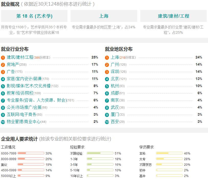This screenshot has width=208, height=179.
Task: Open the 家居/室内设计/装潢 industry link
Action: pyautogui.click(x=24, y=79)
